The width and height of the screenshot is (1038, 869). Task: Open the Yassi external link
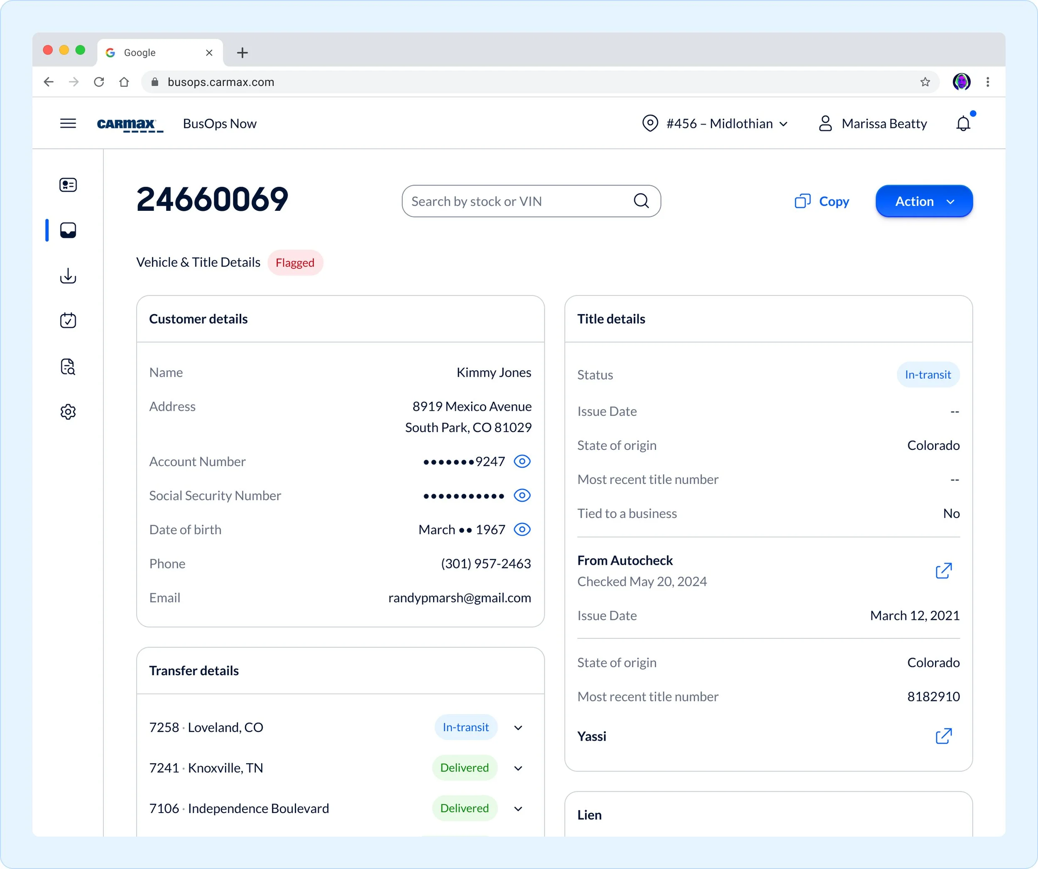pos(943,736)
